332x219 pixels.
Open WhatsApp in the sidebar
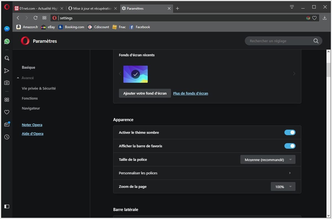(7, 41)
